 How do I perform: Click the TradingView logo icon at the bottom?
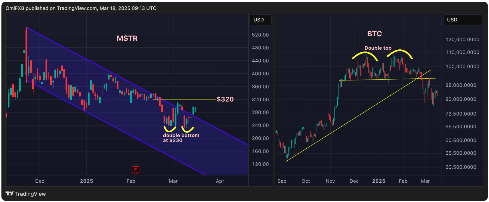click(x=9, y=194)
